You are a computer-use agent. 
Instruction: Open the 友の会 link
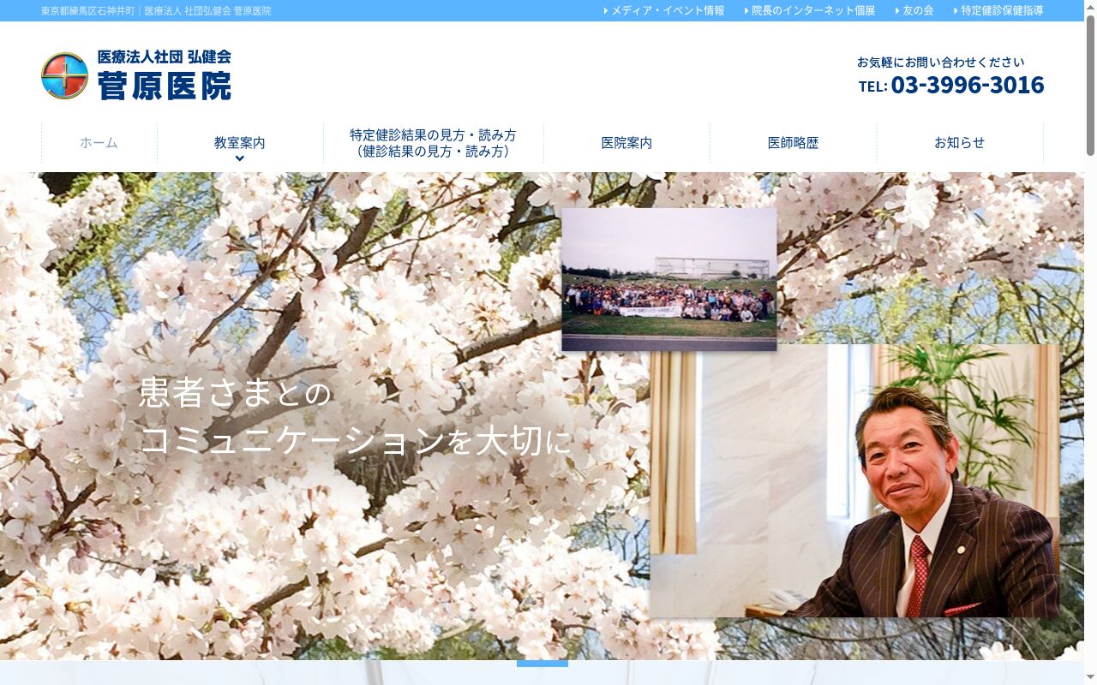pyautogui.click(x=914, y=10)
